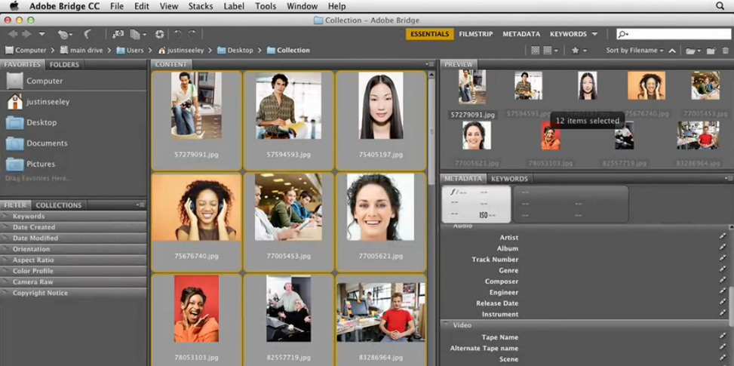This screenshot has height=366, width=734.
Task: Click the Spotlight search icon
Action: 720,6
